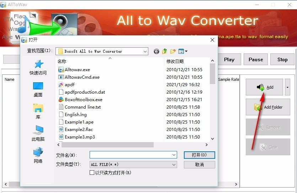Select the Example1.ape file icon
Image resolution: width=297 pixels, height=193 pixels.
61,122
